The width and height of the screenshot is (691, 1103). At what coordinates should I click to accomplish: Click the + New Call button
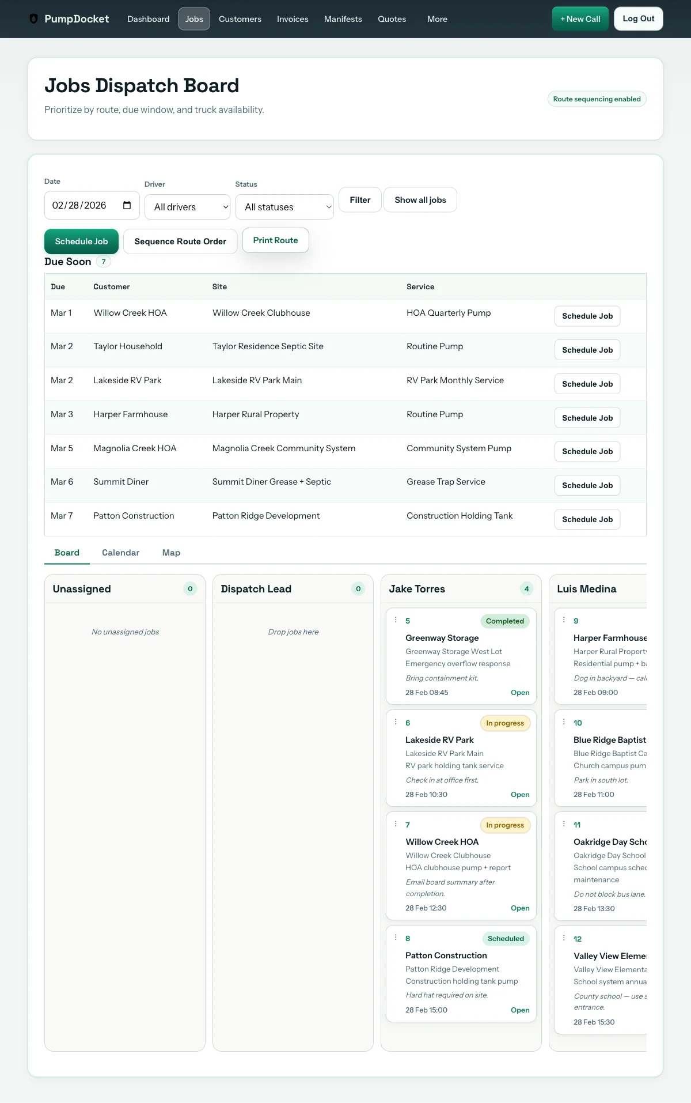click(x=580, y=19)
